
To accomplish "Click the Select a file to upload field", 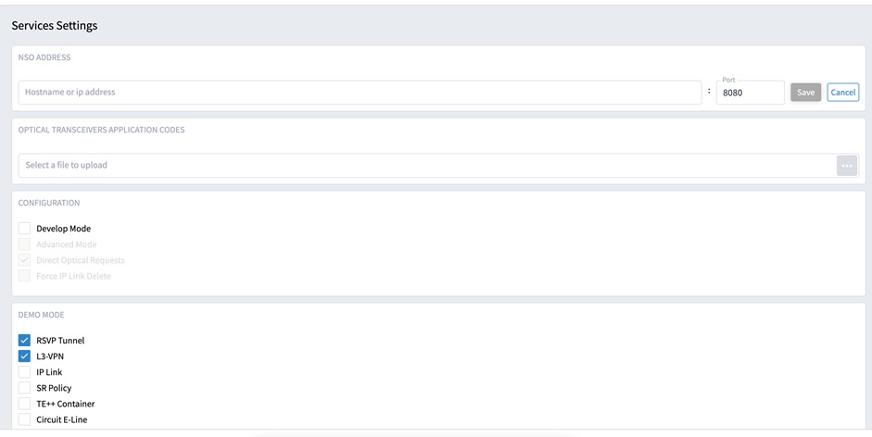I will (x=426, y=166).
